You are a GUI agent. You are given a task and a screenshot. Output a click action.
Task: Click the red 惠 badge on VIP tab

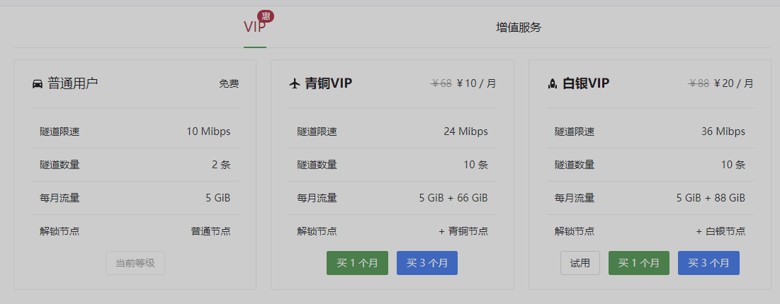266,16
